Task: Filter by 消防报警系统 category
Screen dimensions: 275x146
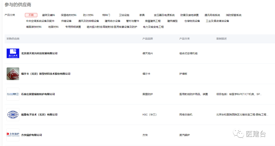Action: [x=233, y=15]
